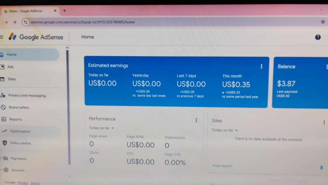Open the Terms footer link
The image size is (328, 185).
pos(35,183)
